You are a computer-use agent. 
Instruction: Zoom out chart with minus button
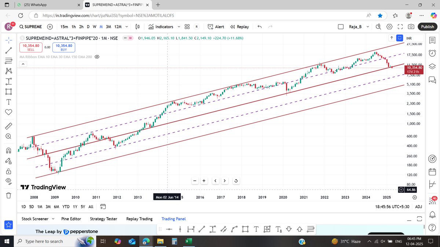coord(195,180)
